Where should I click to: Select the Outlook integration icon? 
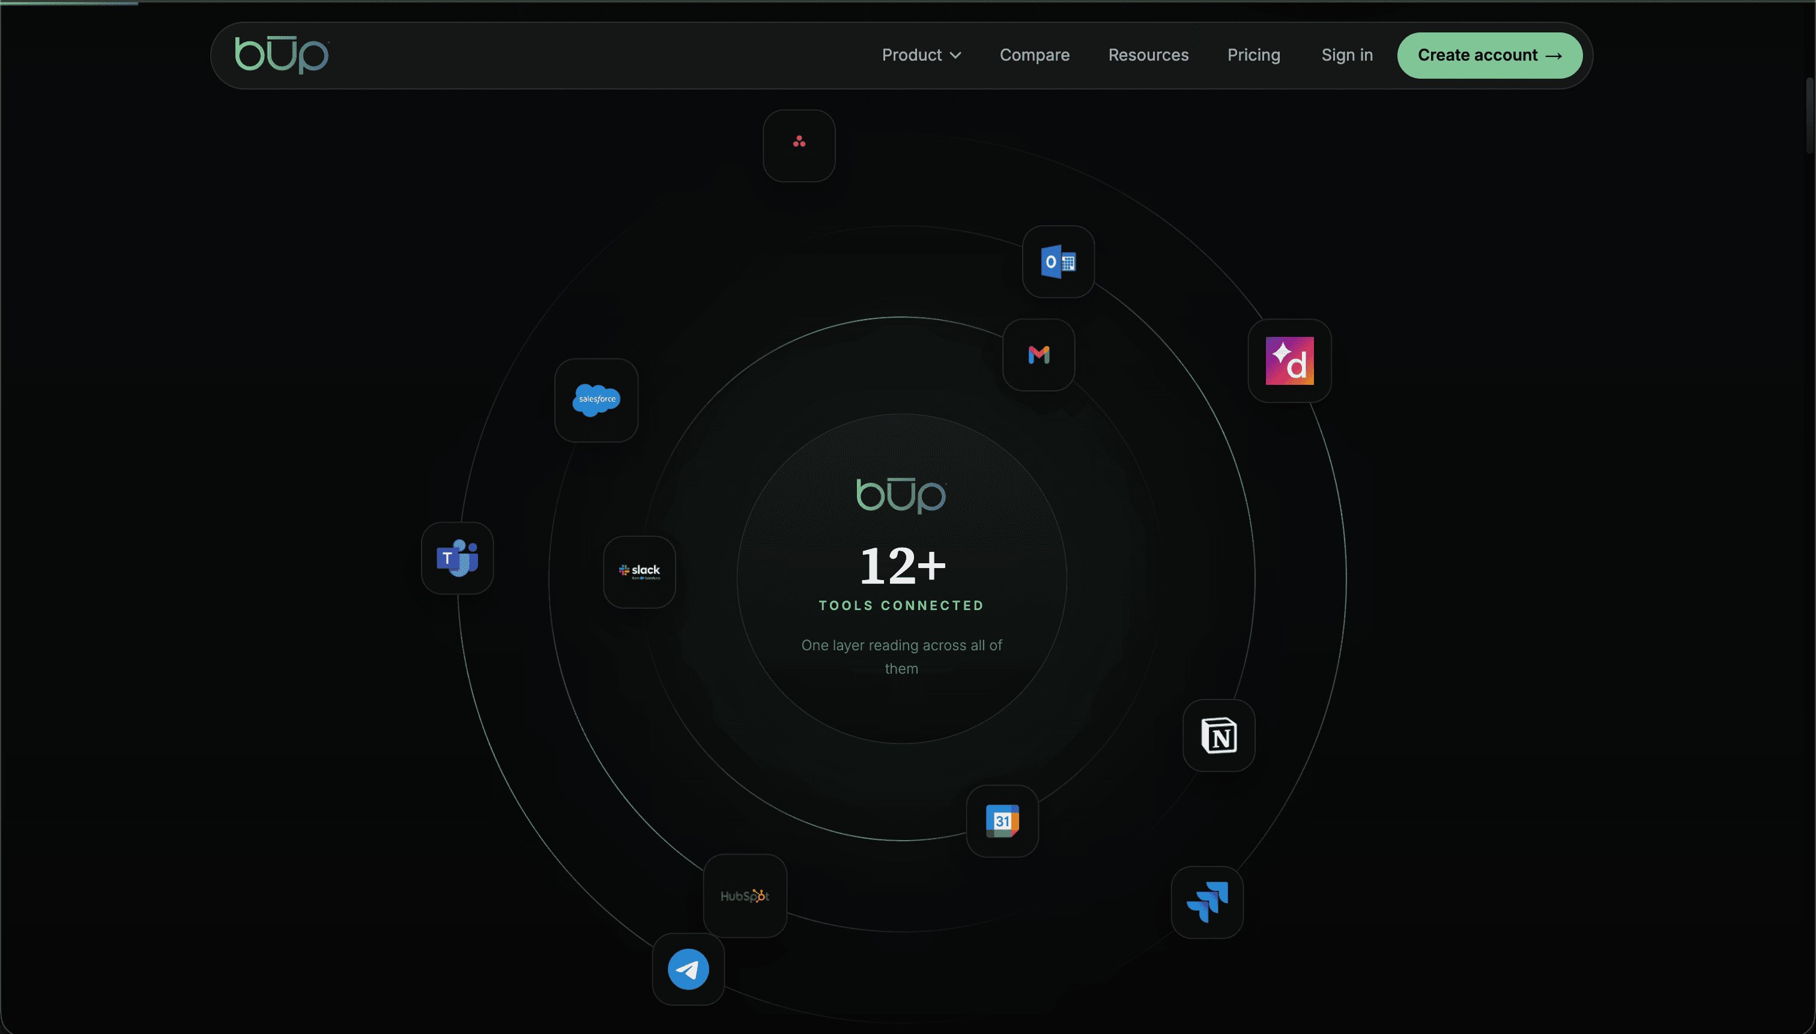[1058, 262]
